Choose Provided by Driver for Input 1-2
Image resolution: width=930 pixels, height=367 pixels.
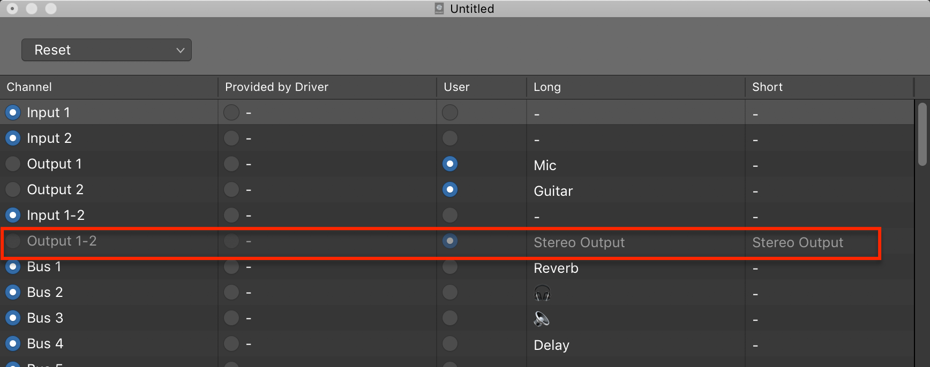(231, 215)
